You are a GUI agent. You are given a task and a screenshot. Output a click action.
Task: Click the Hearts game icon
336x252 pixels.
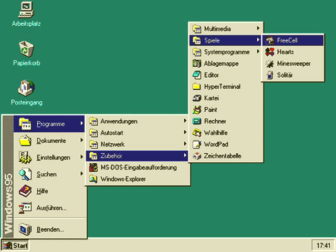[269, 52]
